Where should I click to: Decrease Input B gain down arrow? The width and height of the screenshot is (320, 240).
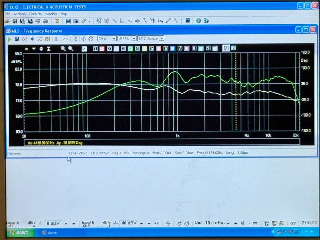(149, 223)
